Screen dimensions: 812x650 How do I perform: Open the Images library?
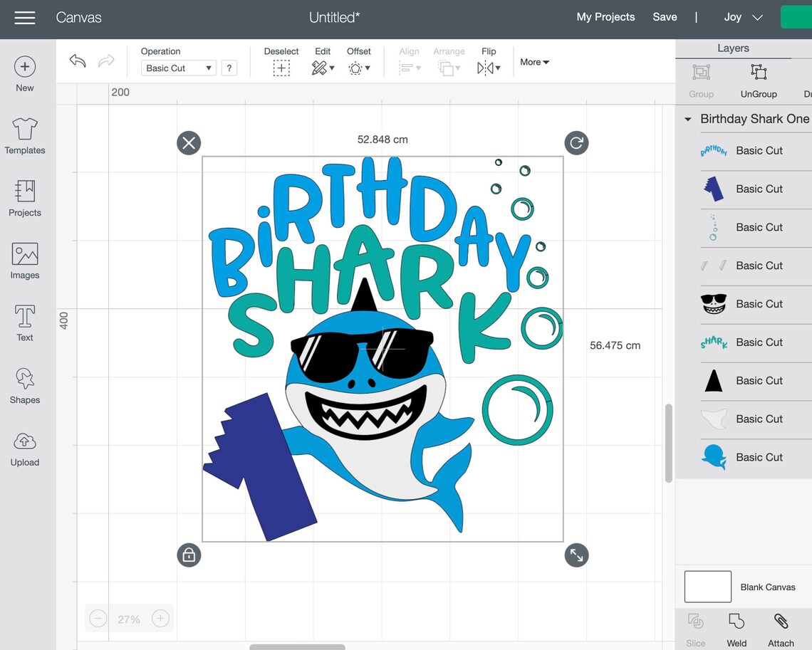[x=24, y=261]
